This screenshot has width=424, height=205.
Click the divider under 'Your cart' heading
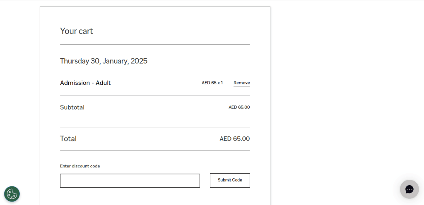155,45
